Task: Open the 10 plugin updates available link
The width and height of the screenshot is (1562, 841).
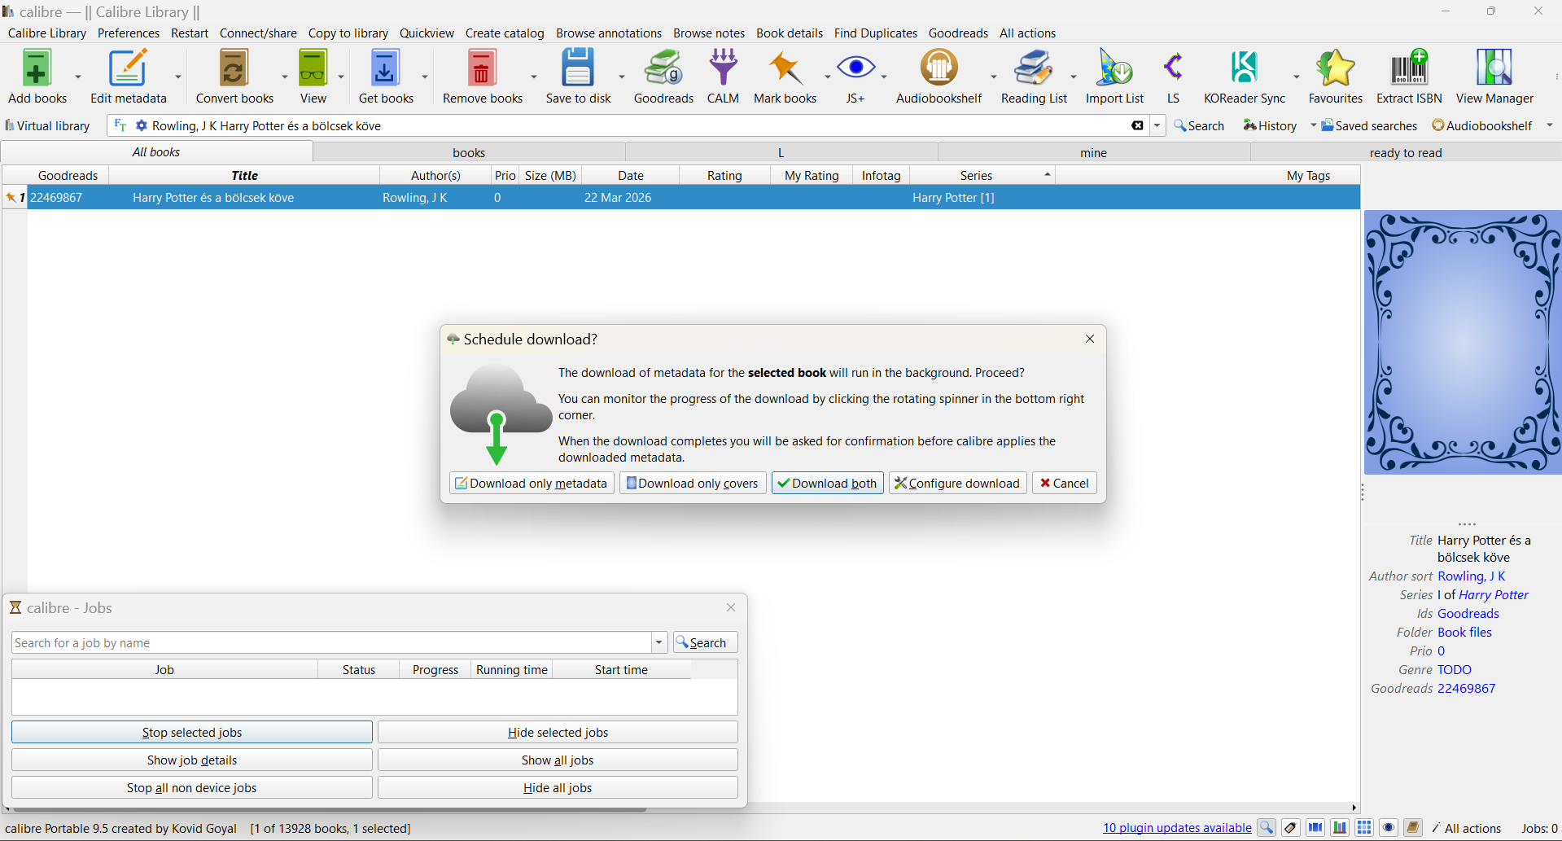Action: tap(1177, 828)
